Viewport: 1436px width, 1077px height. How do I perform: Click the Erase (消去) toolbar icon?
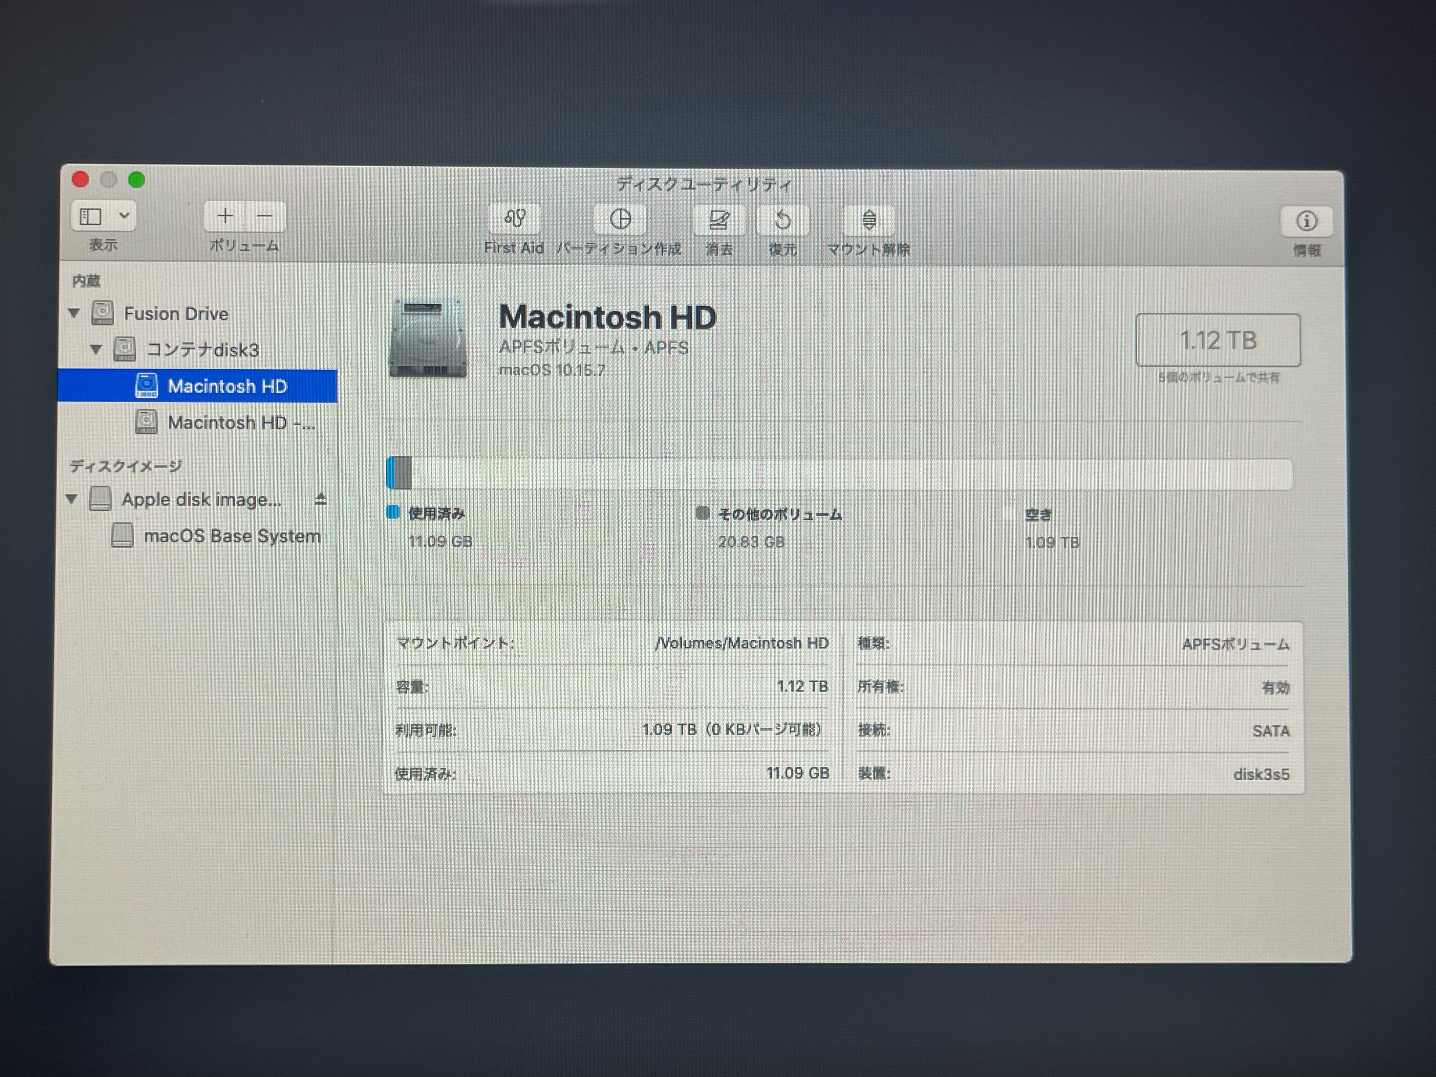[x=719, y=221]
